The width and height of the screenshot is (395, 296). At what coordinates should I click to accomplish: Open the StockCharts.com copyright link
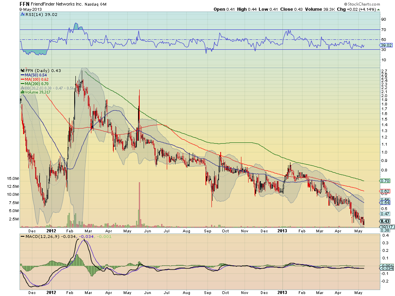pyautogui.click(x=362, y=4)
